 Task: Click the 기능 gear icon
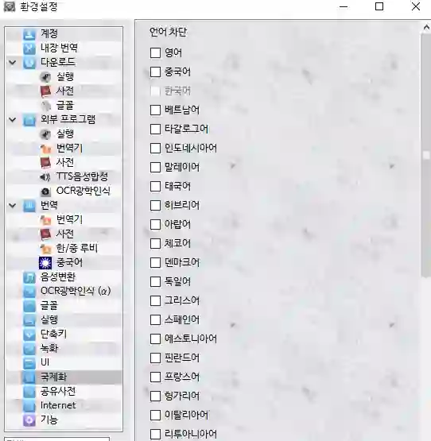point(29,420)
